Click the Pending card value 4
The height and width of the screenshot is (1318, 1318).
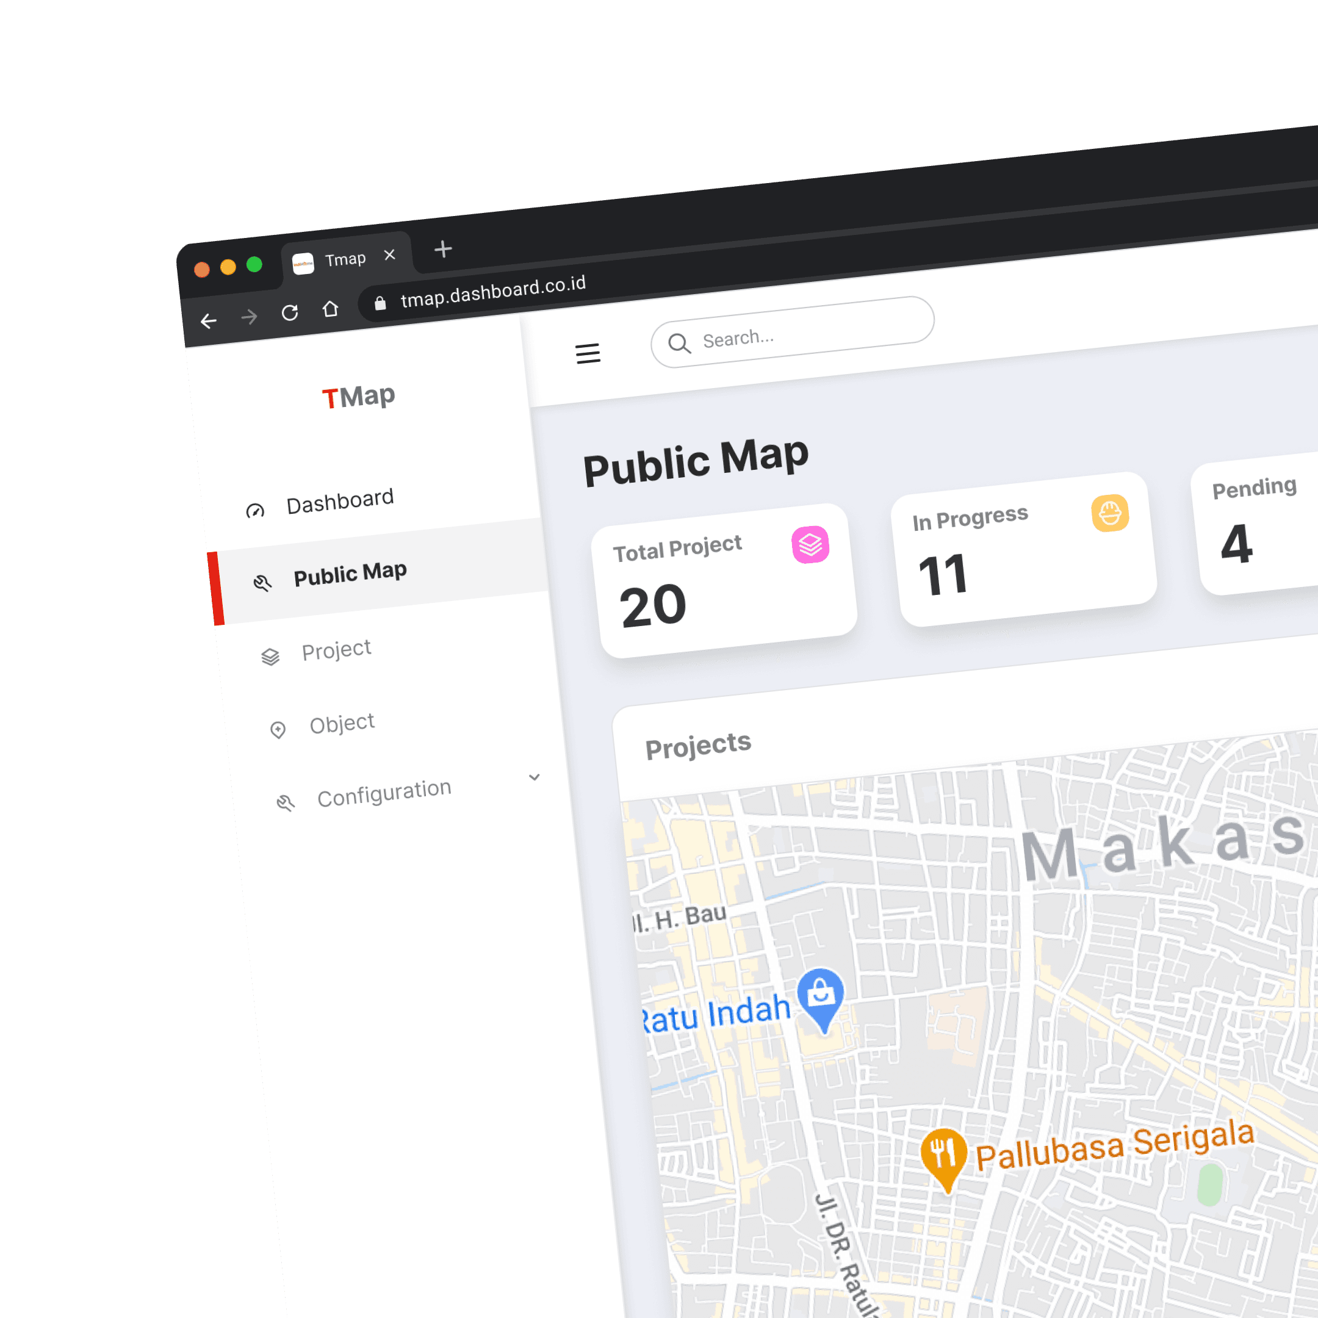[1237, 544]
